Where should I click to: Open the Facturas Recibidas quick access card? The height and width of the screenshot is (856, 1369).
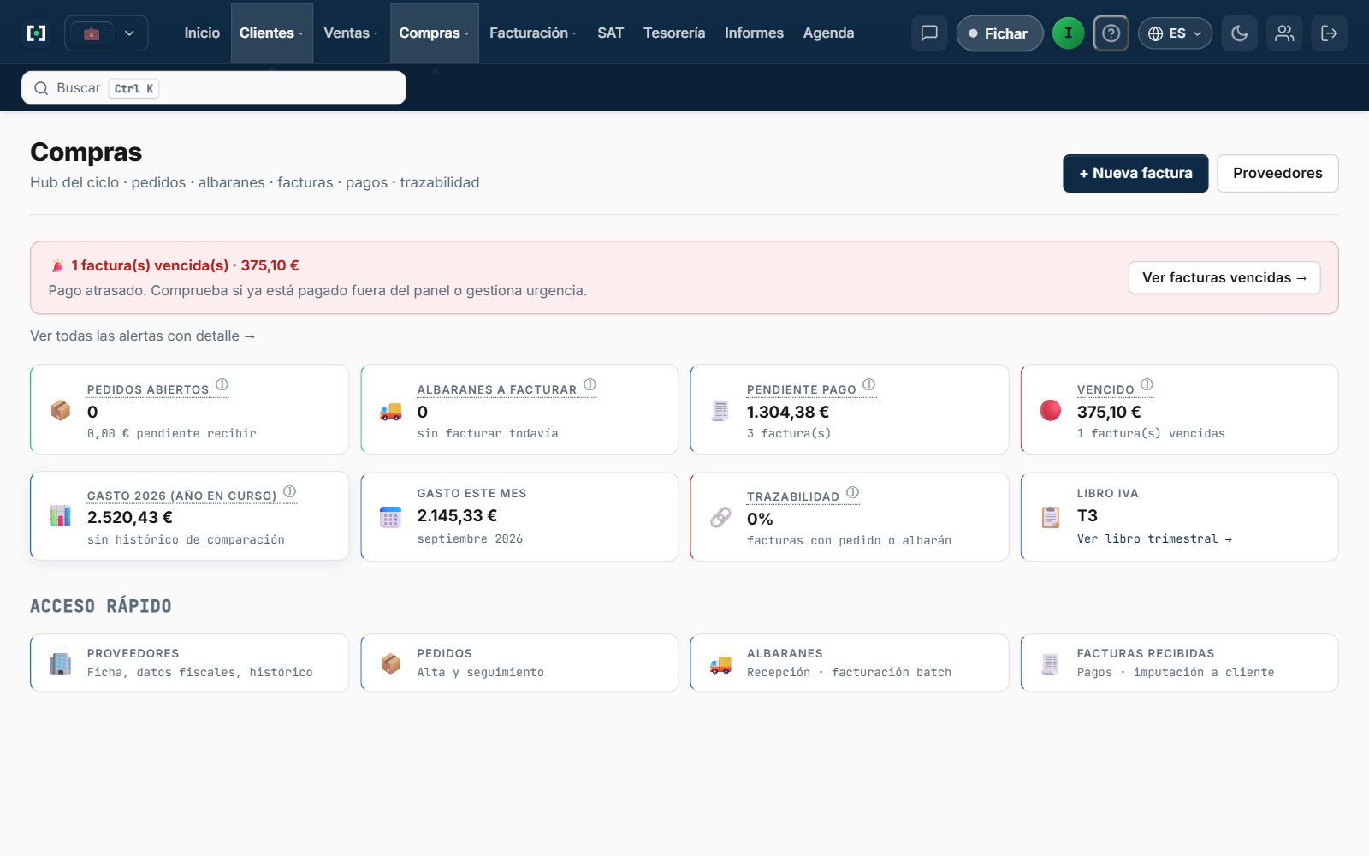(1179, 663)
